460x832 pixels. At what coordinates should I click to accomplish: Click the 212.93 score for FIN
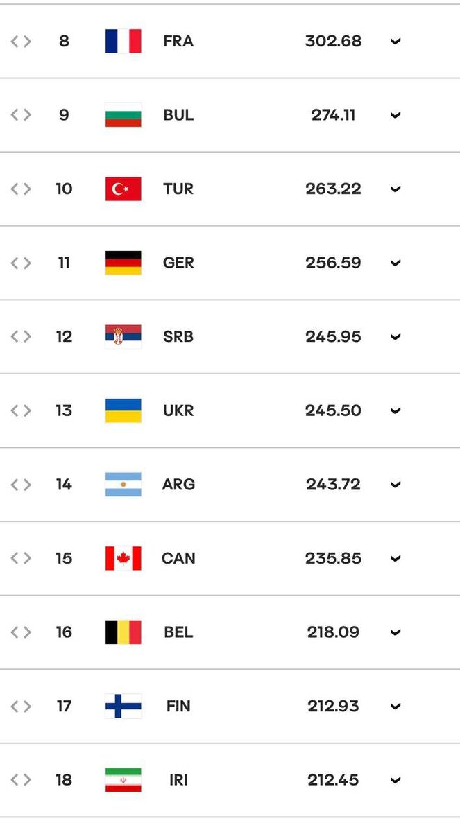[333, 706]
